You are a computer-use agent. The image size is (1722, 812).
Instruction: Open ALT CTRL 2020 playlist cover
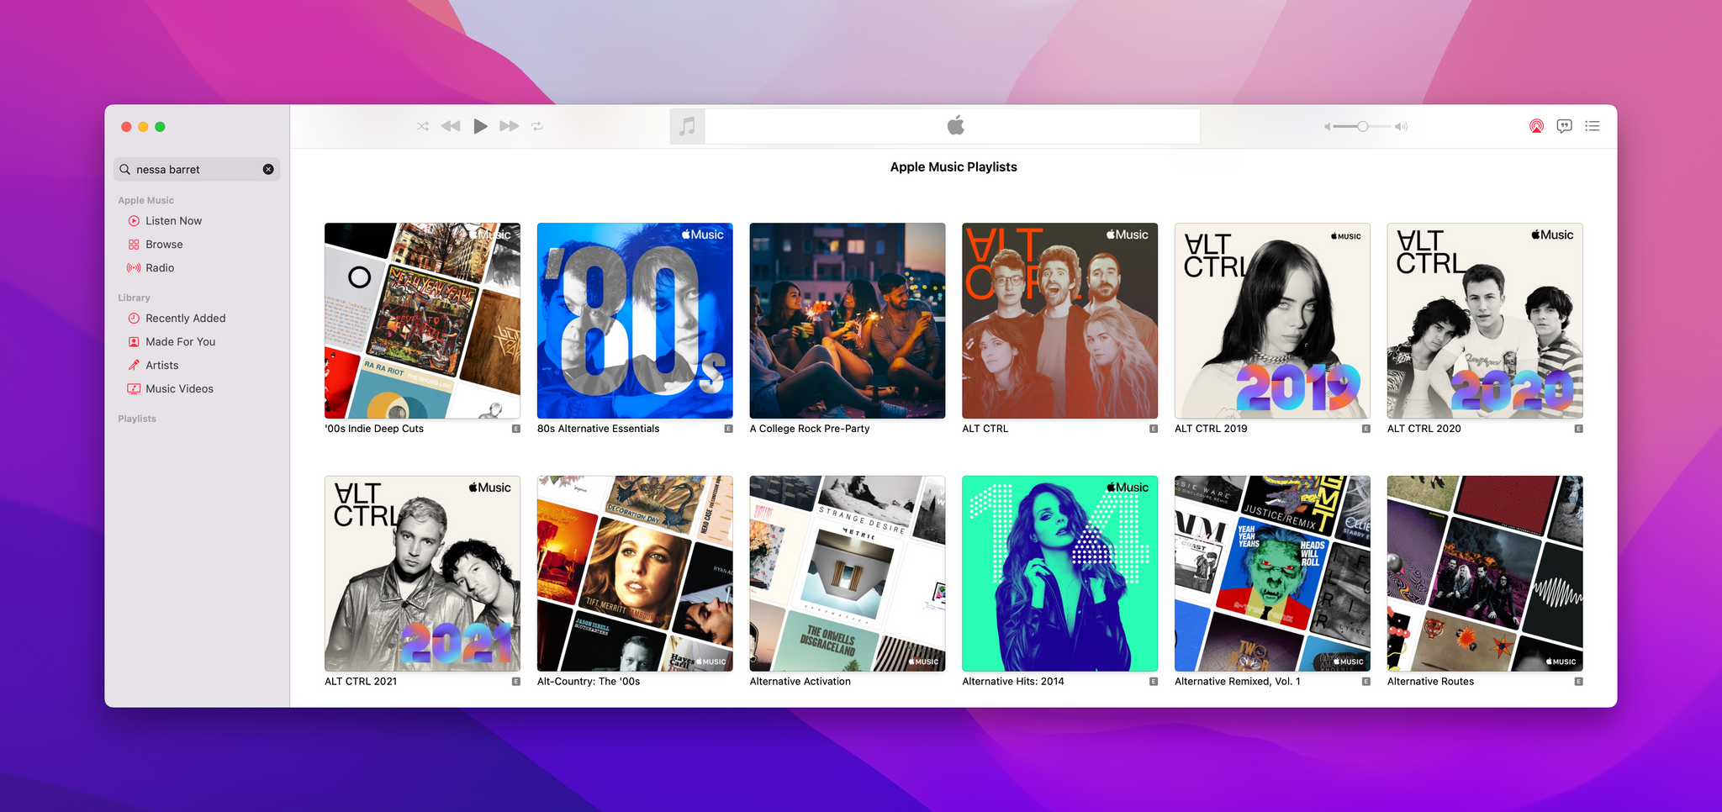pyautogui.click(x=1485, y=320)
